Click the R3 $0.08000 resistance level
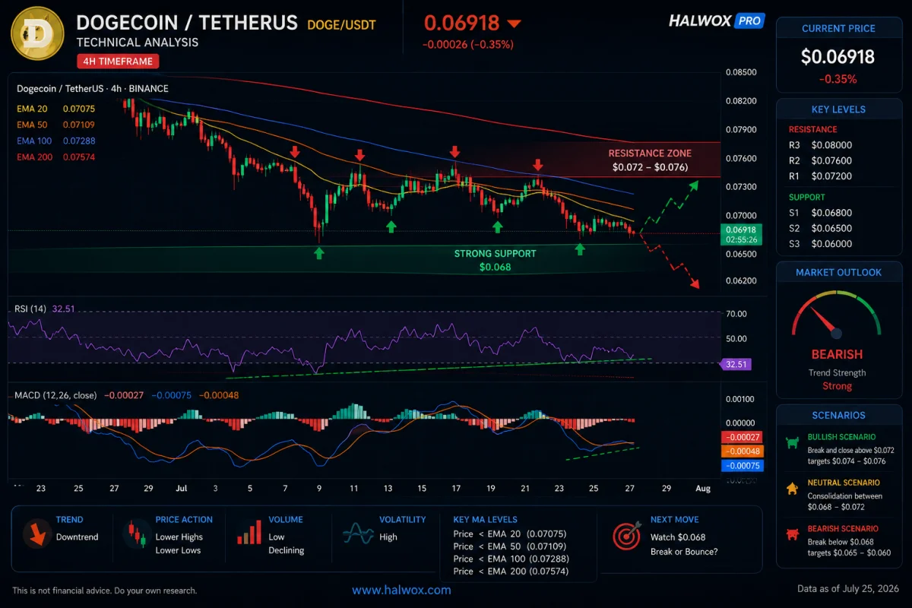This screenshot has width=912, height=608. [x=820, y=145]
